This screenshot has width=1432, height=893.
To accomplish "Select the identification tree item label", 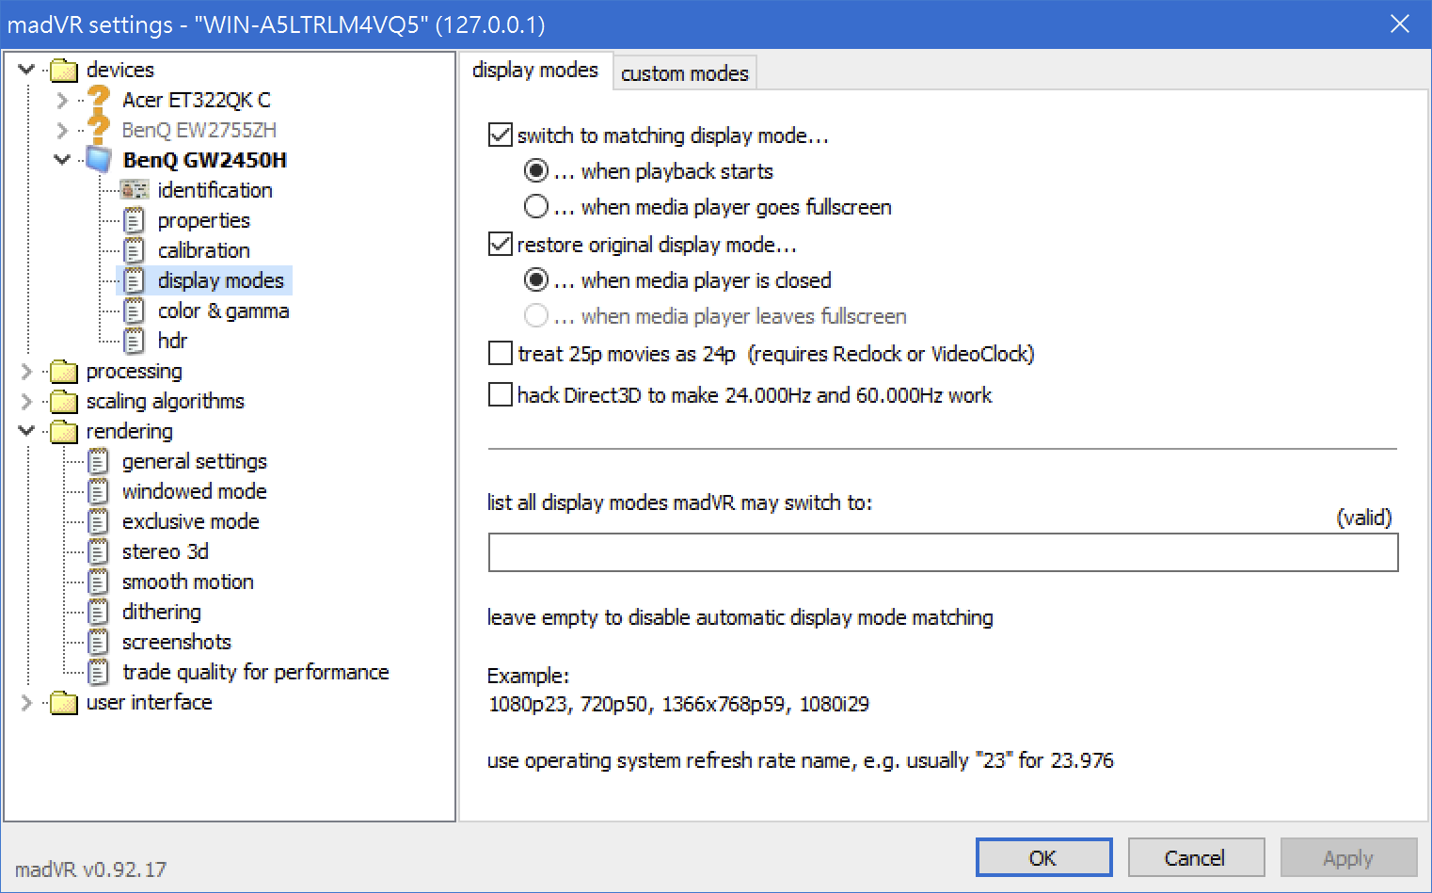I will click(215, 190).
